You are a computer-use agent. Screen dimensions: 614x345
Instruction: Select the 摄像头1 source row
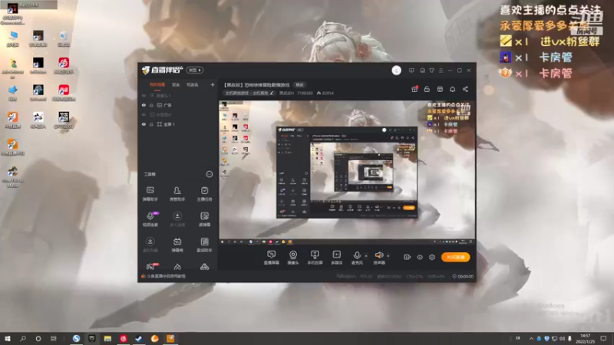pyautogui.click(x=178, y=95)
